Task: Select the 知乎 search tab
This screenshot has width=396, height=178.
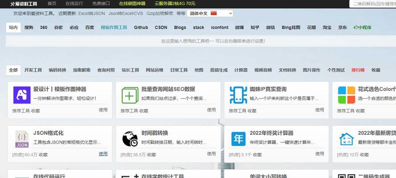Action: (x=255, y=28)
